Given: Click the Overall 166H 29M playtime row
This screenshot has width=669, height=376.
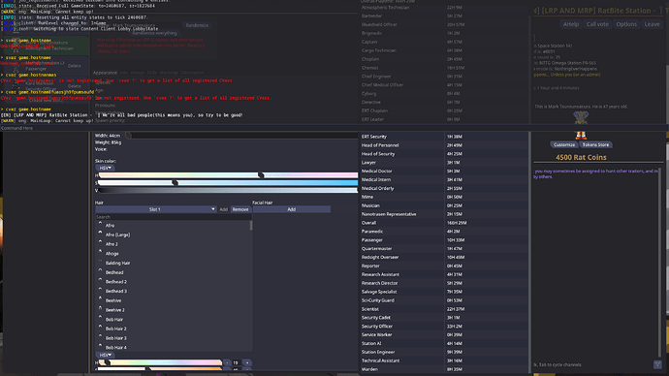Looking at the screenshot, I should [x=444, y=223].
